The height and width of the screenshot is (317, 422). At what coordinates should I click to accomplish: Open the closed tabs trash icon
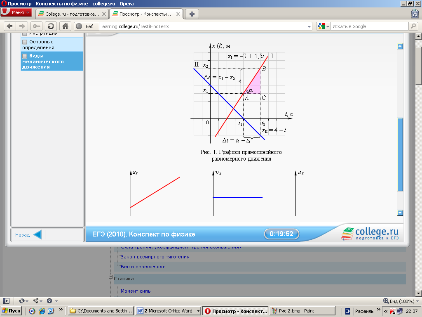(x=415, y=14)
